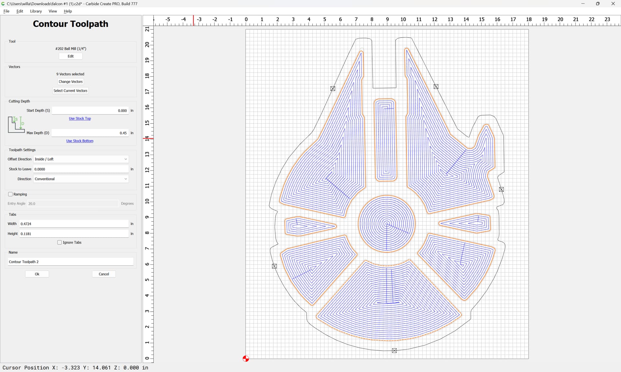
Task: Check the Ignore Tabs option
Action: click(60, 243)
